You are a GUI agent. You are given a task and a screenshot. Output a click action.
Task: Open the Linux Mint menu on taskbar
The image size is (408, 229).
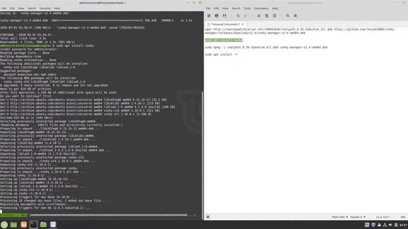point(4,225)
